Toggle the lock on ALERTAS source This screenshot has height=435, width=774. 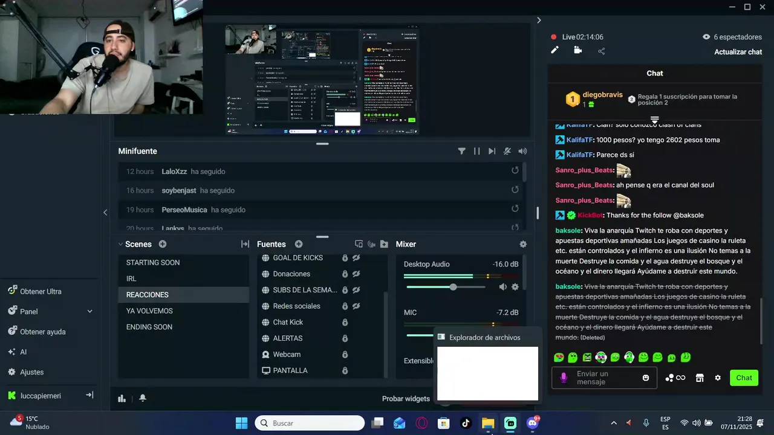(x=345, y=338)
